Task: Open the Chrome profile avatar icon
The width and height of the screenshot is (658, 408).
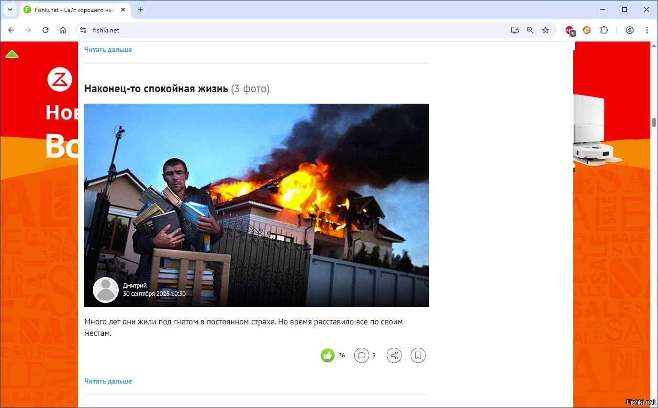Action: point(630,30)
